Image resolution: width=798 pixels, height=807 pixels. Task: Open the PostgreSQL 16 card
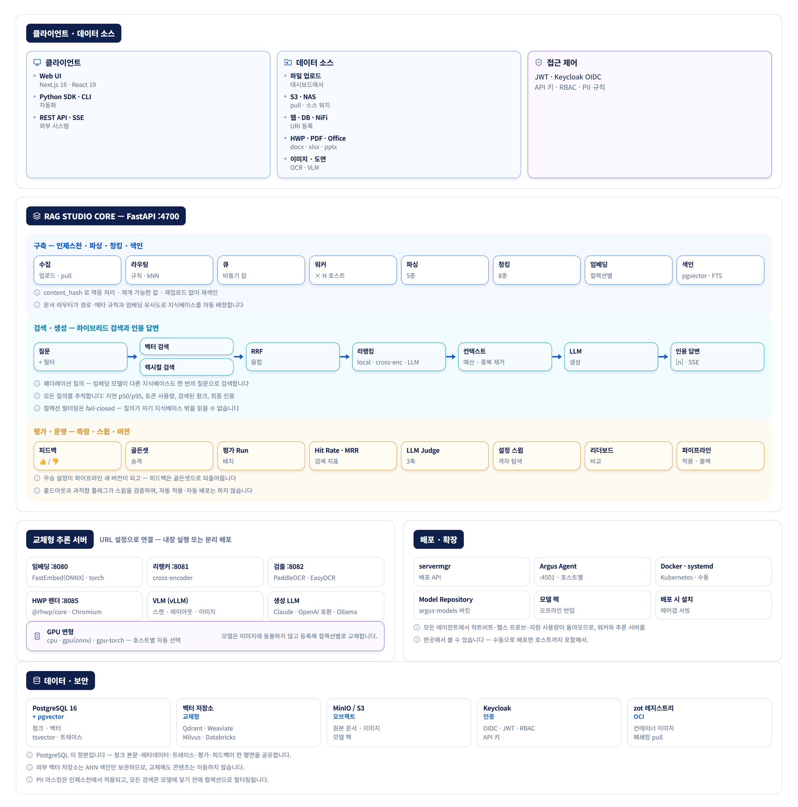[98, 723]
